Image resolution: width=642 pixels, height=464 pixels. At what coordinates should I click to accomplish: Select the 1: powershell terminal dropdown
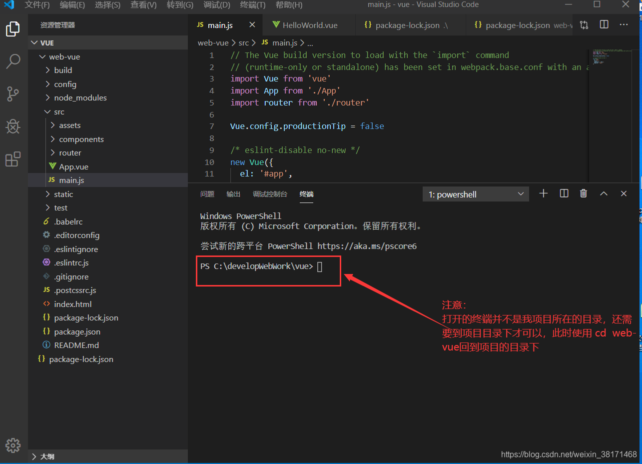(x=476, y=194)
